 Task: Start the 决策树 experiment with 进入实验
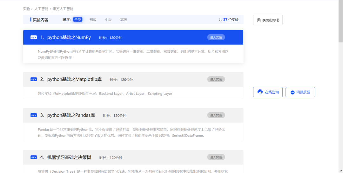216,157
